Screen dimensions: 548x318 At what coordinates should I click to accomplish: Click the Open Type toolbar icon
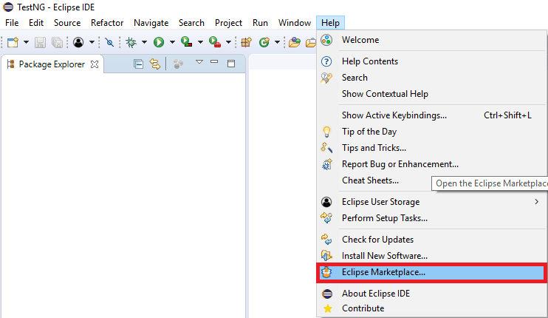coord(295,42)
